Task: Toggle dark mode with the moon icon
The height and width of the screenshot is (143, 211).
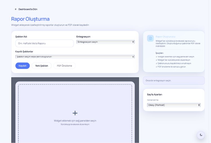Action: 201,135
